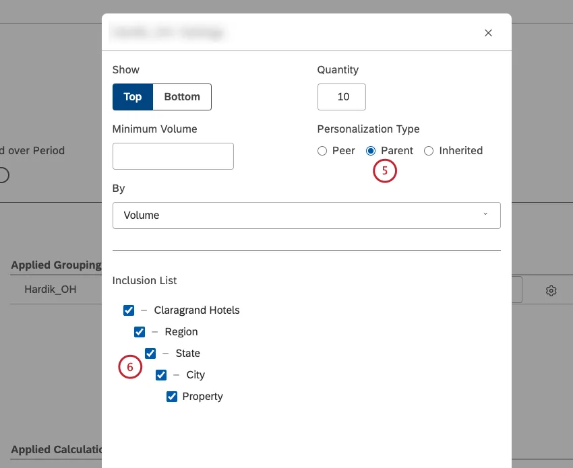The image size is (573, 468).
Task: Uncheck the State level checkbox
Action: click(150, 353)
